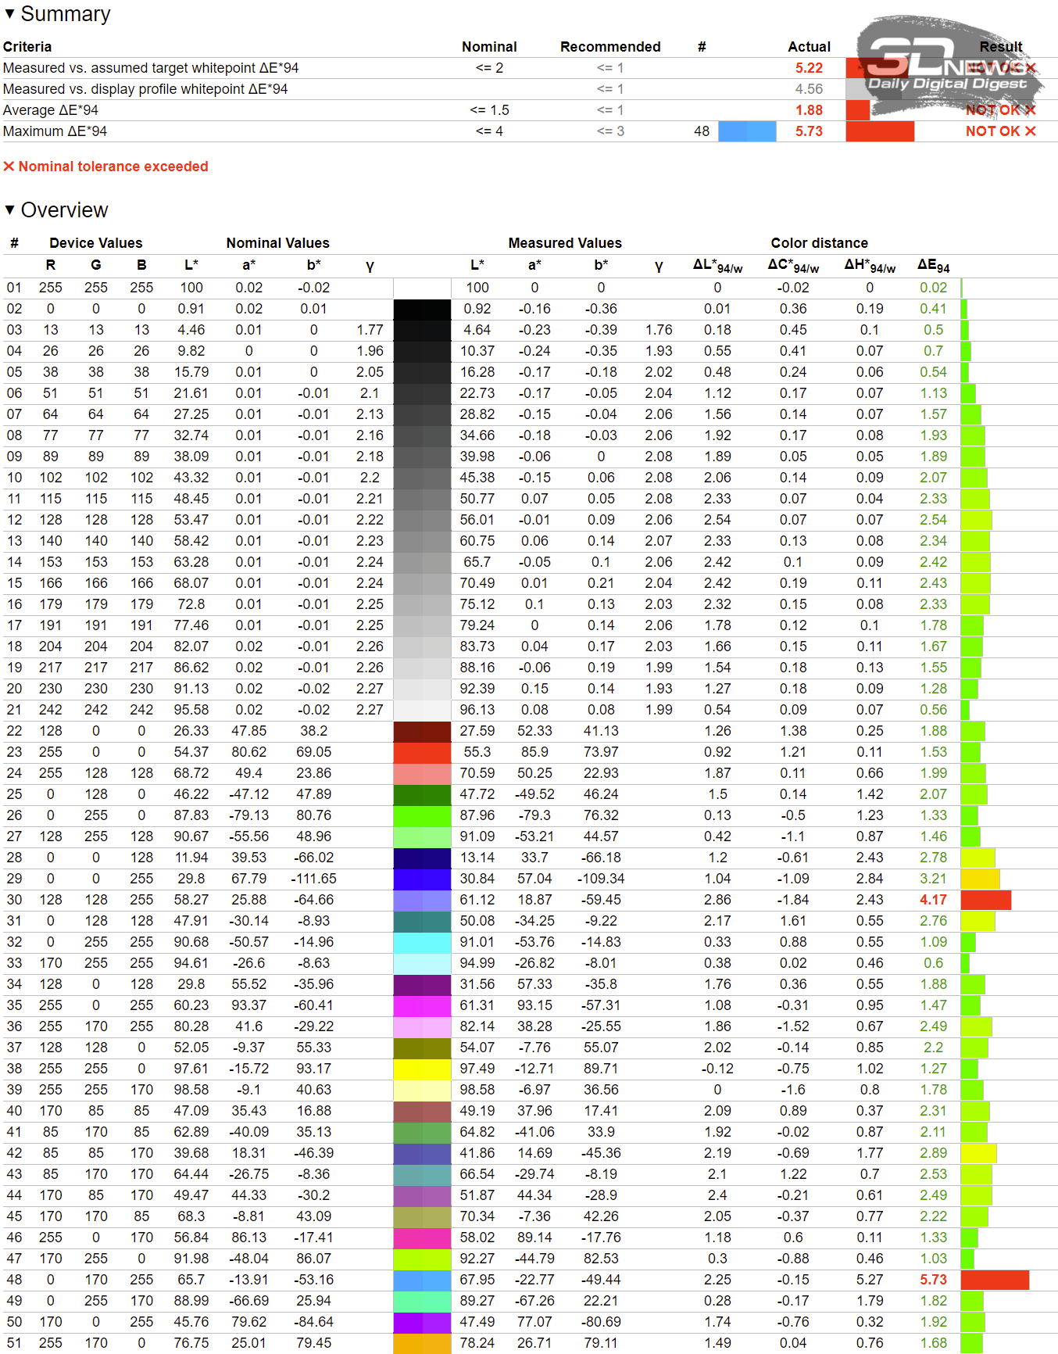Screen dimensions: 1058x1354
Task: Click measured L* 96.13 in row 21
Action: tap(477, 710)
